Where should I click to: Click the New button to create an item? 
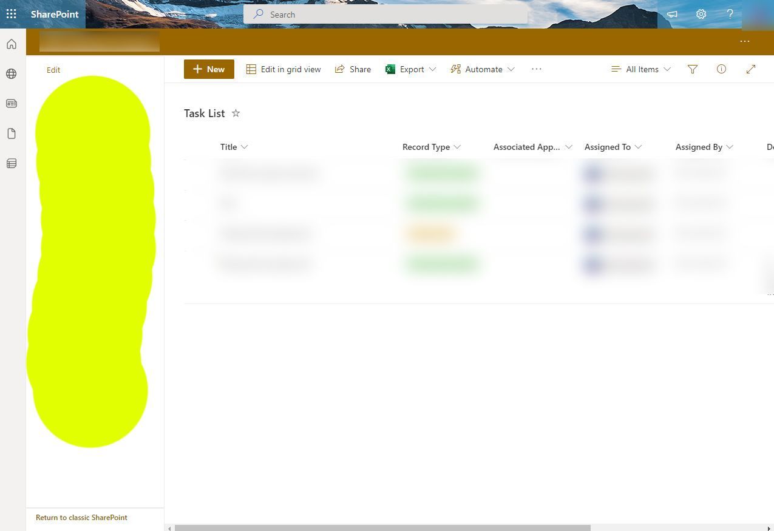(x=209, y=69)
